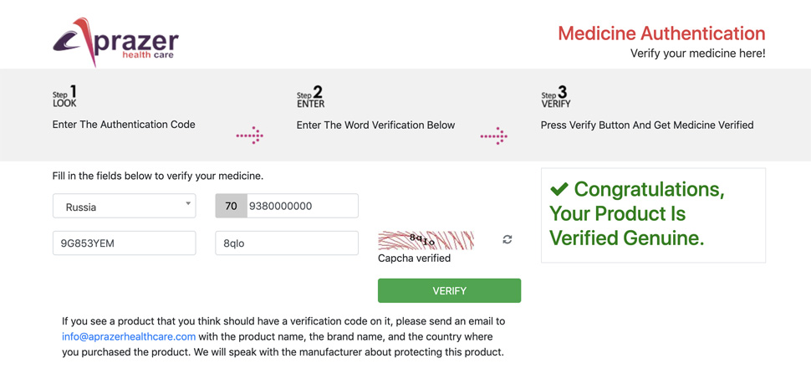Click the 70 country code prefix
This screenshot has width=811, height=389.
231,206
